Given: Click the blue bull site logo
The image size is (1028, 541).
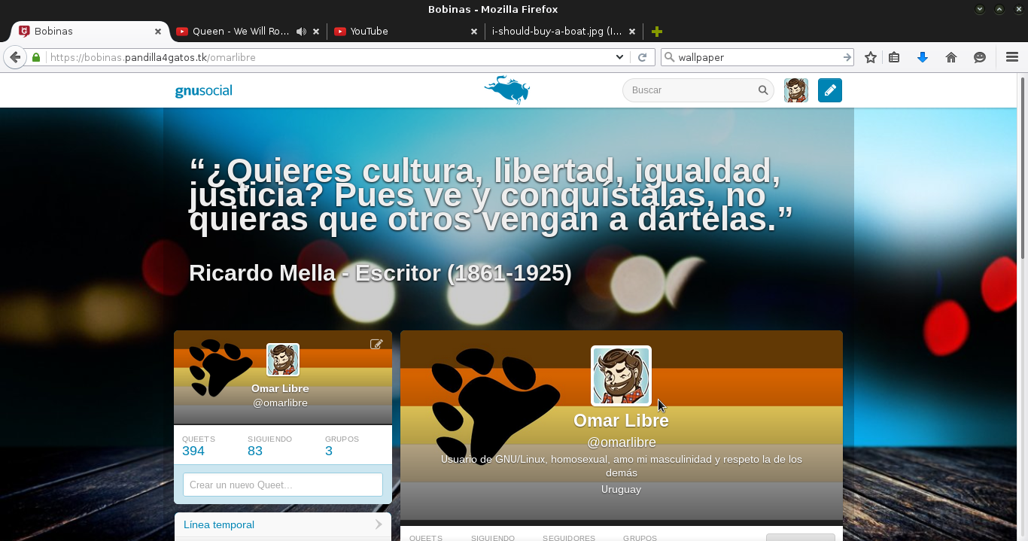Looking at the screenshot, I should pyautogui.click(x=507, y=90).
